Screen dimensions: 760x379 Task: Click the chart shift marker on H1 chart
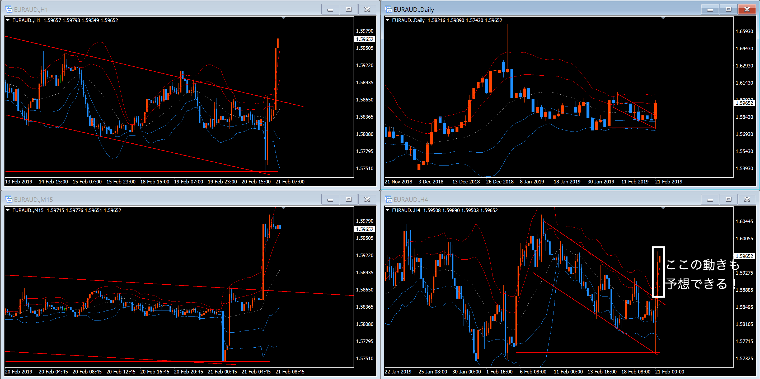coord(284,18)
